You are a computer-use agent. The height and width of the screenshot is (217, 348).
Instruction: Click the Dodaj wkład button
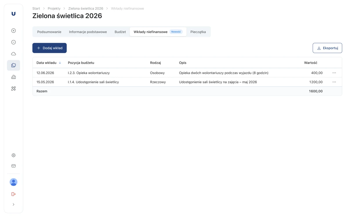click(50, 48)
